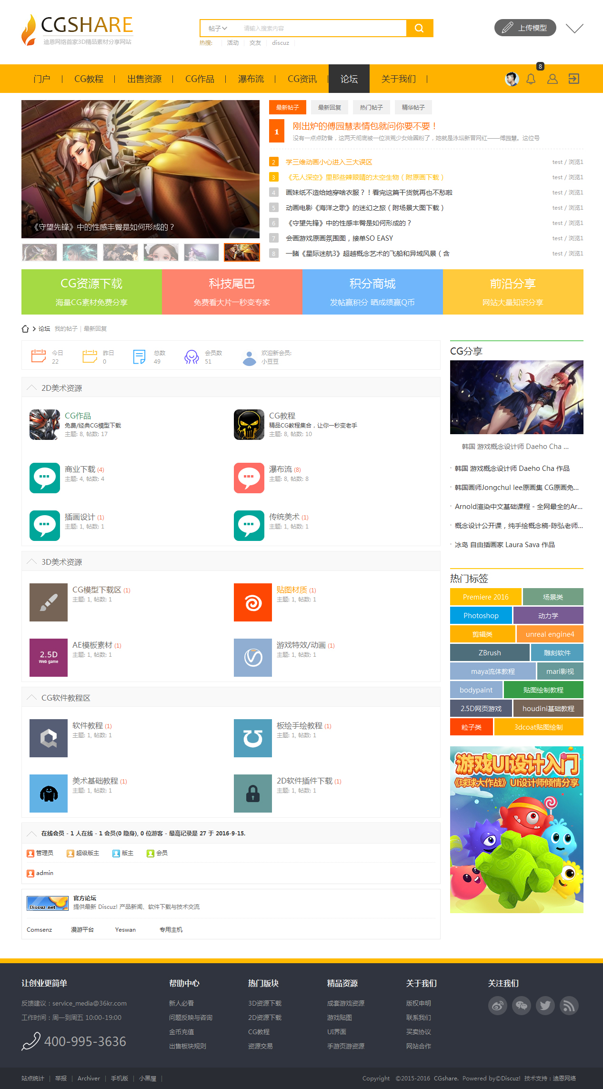Screen dimensions: 603x1089
Task: Select 门户 in the navigation bar
Action: click(42, 79)
